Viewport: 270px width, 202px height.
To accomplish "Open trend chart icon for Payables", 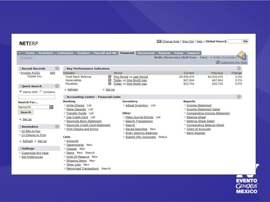I will [109, 83].
